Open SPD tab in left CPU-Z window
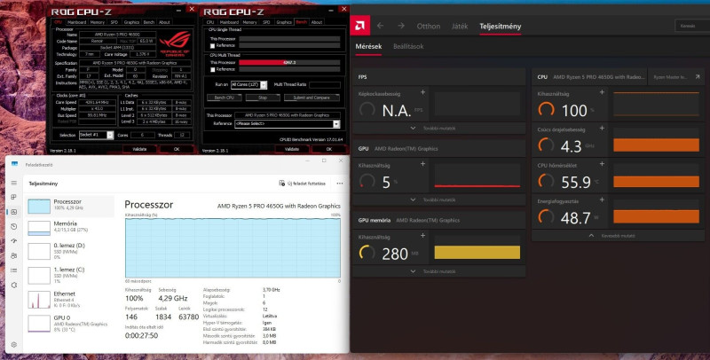 [114, 21]
